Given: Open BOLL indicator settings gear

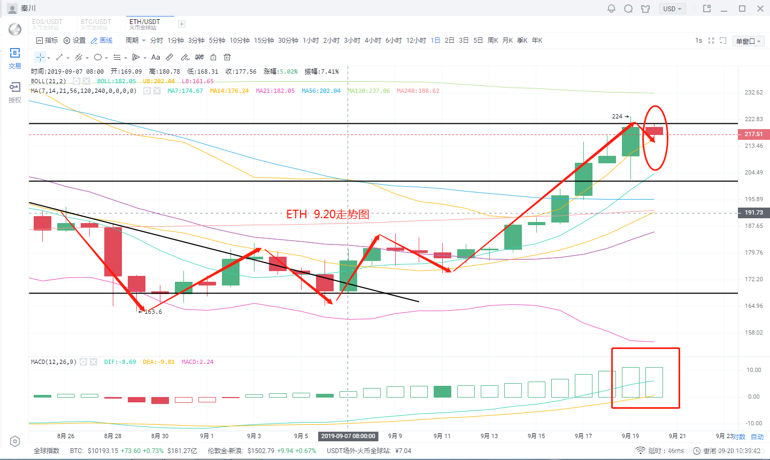Looking at the screenshot, I should [x=76, y=81].
